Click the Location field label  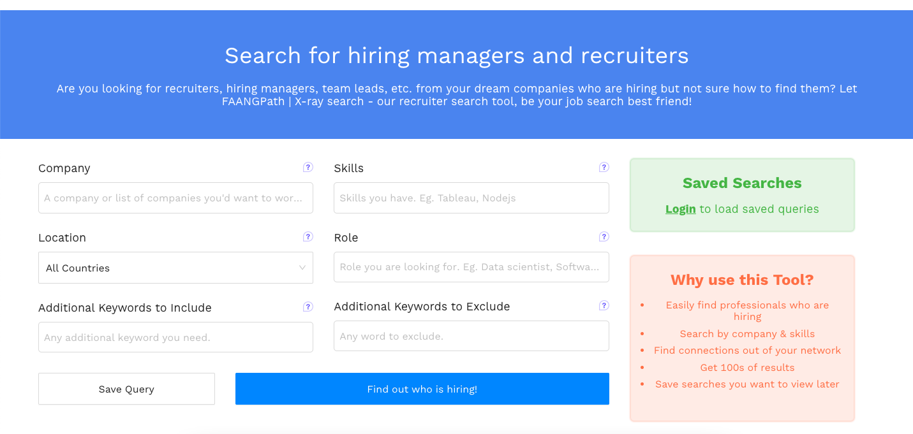(x=62, y=238)
